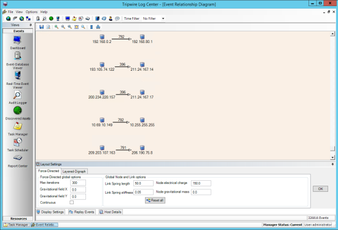Open Task Scheduler from sidebar
This screenshot has height=230, width=338.
17,145
